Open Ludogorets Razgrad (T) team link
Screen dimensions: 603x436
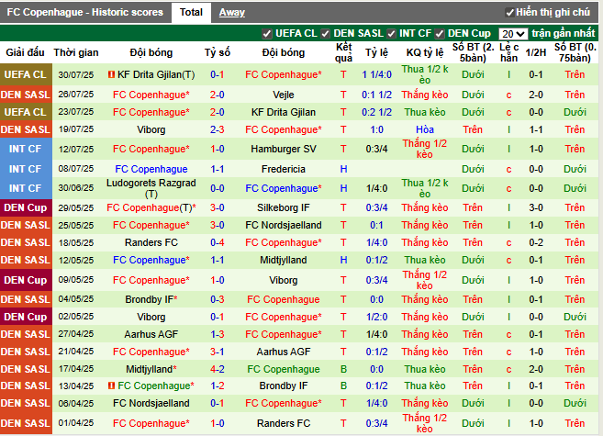click(151, 188)
